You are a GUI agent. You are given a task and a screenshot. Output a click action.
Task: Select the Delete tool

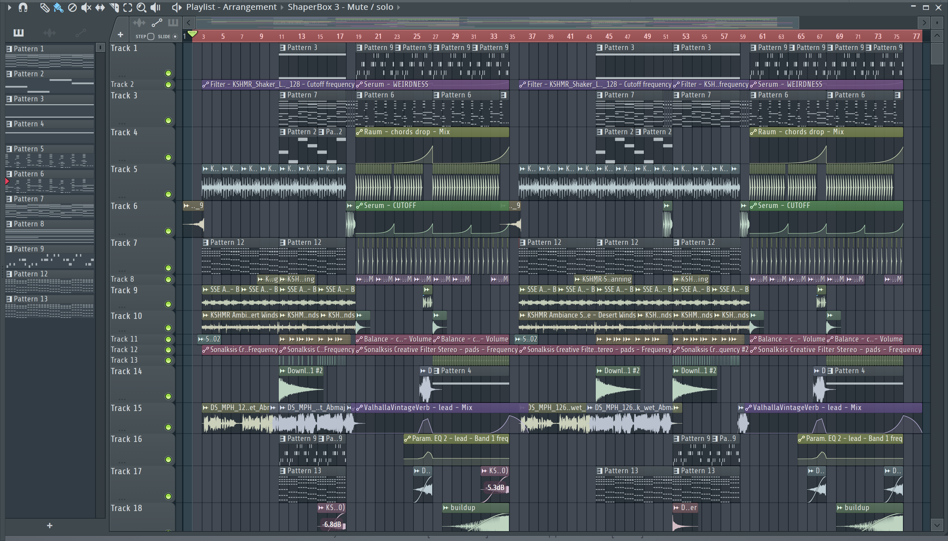point(72,7)
